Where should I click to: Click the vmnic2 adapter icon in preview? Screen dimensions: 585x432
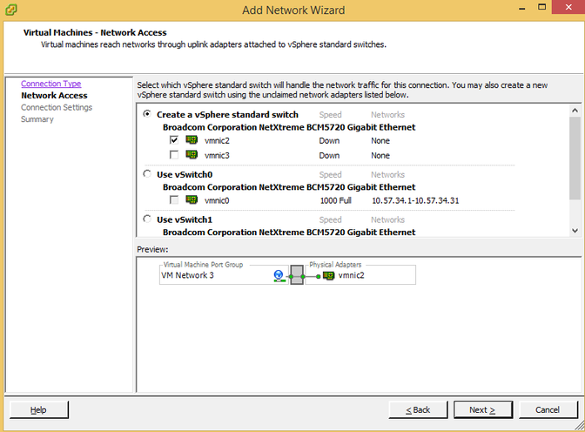329,276
